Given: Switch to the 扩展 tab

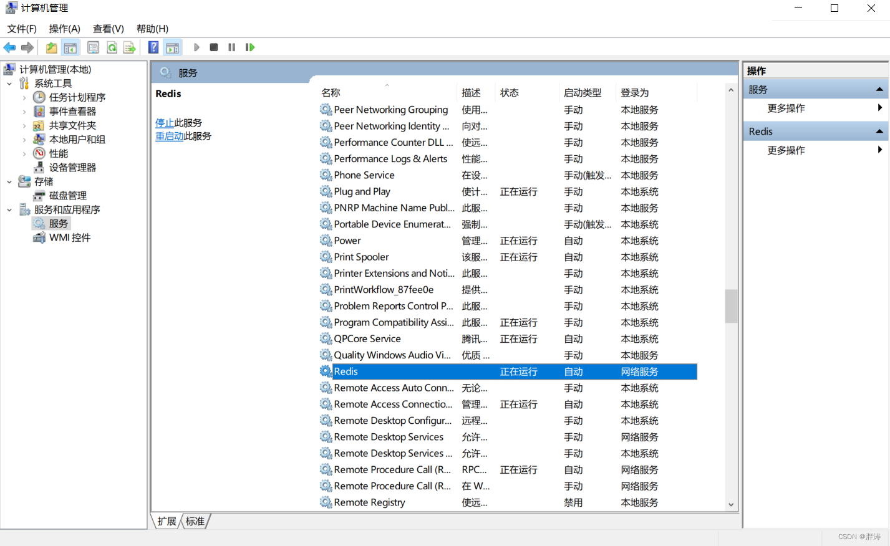Looking at the screenshot, I should click(x=167, y=521).
